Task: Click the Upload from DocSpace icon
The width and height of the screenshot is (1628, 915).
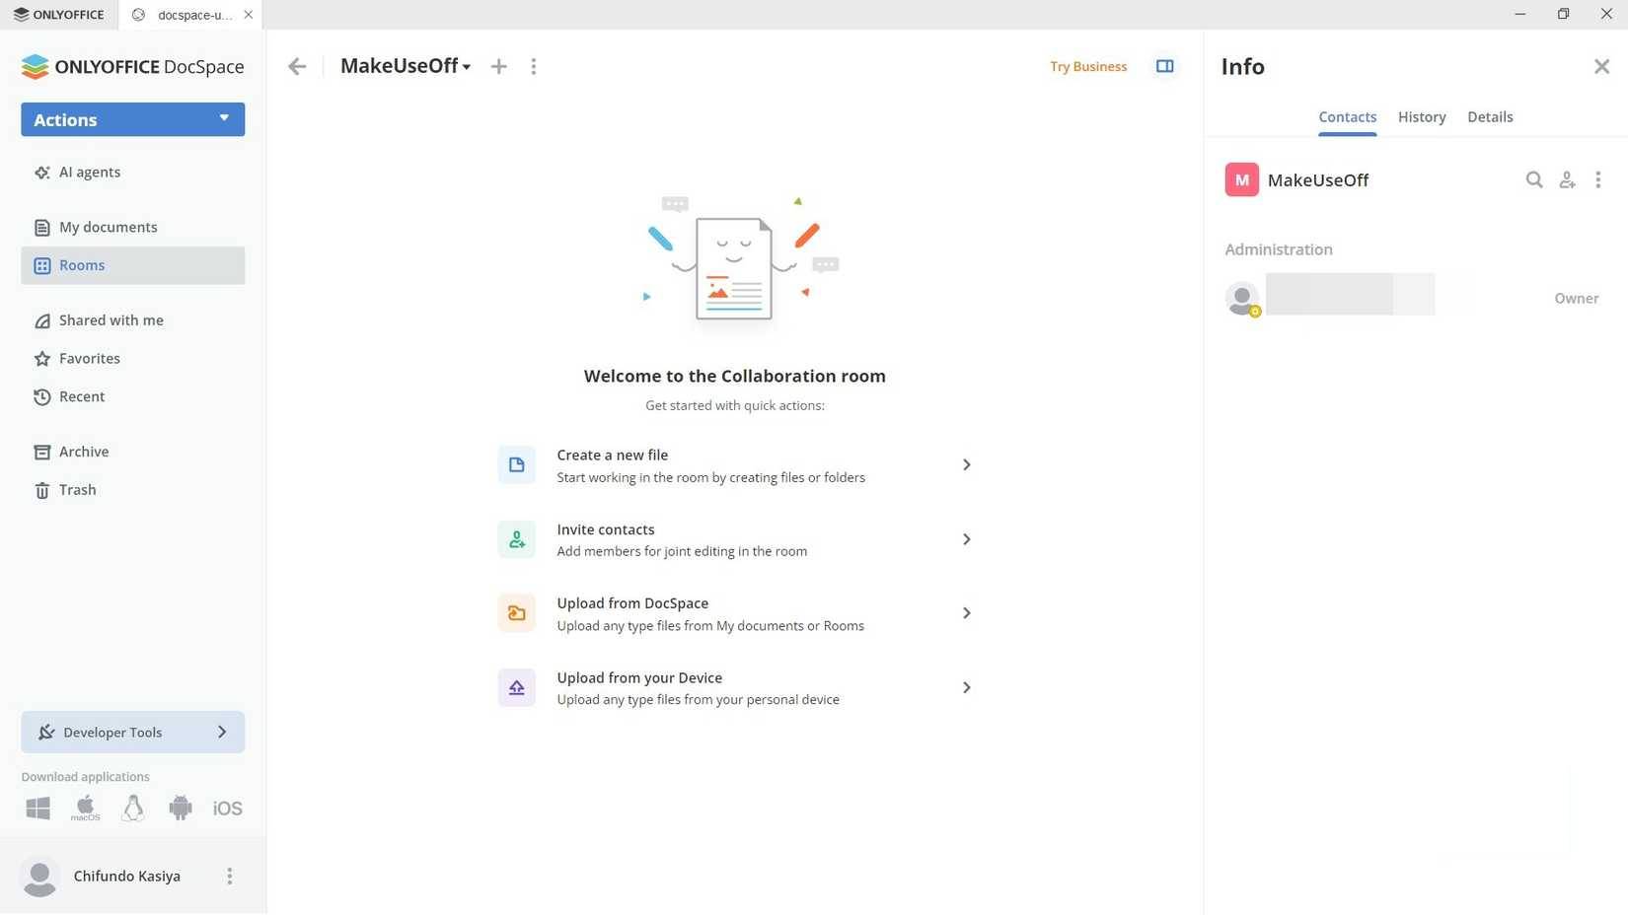Action: pyautogui.click(x=517, y=614)
